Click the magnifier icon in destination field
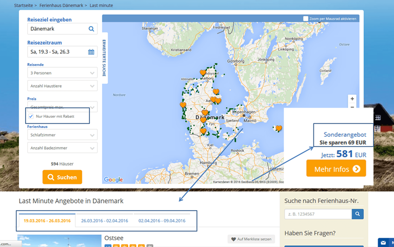The image size is (394, 247). click(x=91, y=29)
